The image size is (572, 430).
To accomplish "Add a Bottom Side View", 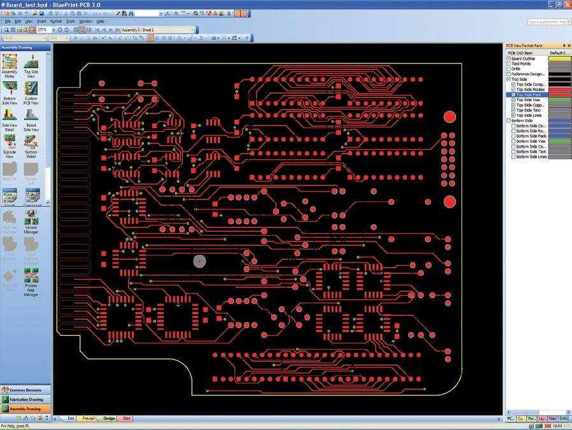I will coord(10,93).
